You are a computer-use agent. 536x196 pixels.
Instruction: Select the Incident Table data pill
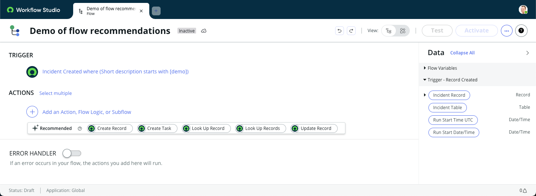coord(447,108)
